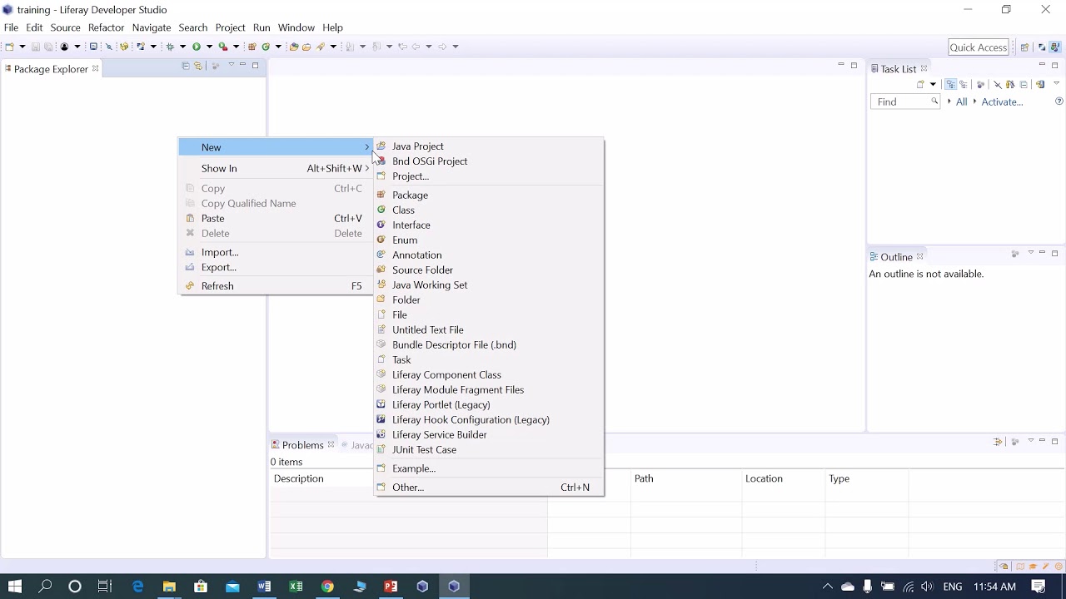Image resolution: width=1066 pixels, height=599 pixels.
Task: Click the Task List help question-mark icon
Action: [x=1059, y=101]
